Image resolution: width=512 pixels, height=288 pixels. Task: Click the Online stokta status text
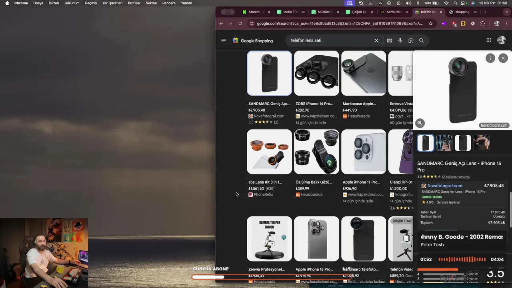pyautogui.click(x=432, y=197)
